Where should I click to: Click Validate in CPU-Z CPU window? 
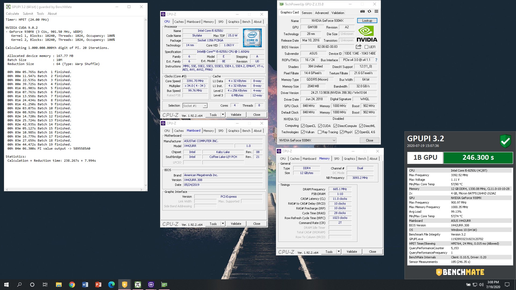pyautogui.click(x=236, y=115)
